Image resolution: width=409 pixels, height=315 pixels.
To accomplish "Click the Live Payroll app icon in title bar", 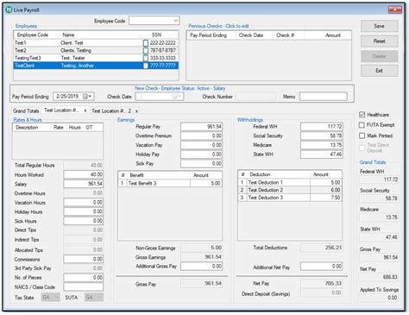I will click(9, 9).
